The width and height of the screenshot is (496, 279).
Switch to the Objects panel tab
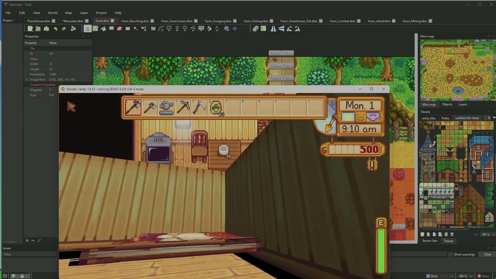tap(447, 104)
